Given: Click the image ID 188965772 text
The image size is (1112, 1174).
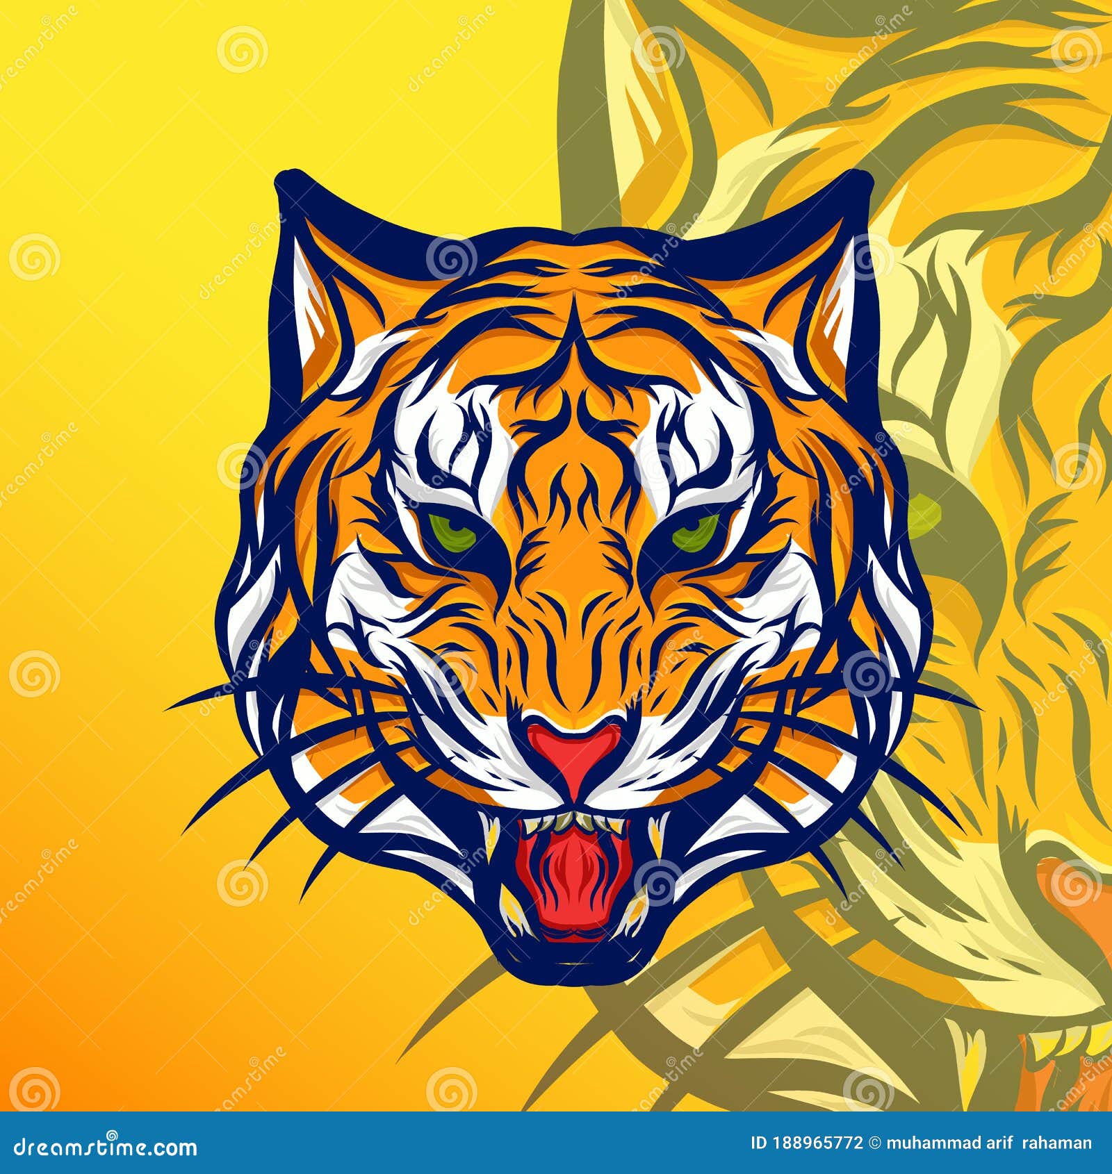Looking at the screenshot, I should tap(806, 1143).
